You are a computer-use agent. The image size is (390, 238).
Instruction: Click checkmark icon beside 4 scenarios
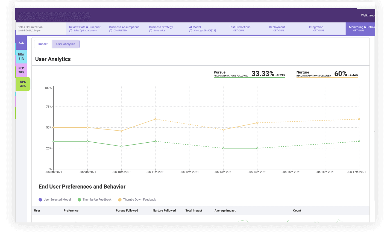151,31
